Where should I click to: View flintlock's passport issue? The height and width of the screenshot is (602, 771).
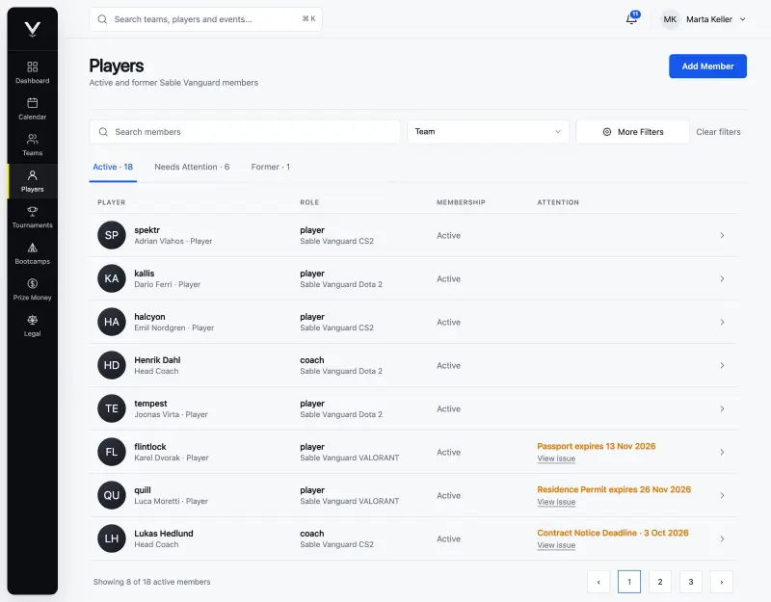click(556, 458)
